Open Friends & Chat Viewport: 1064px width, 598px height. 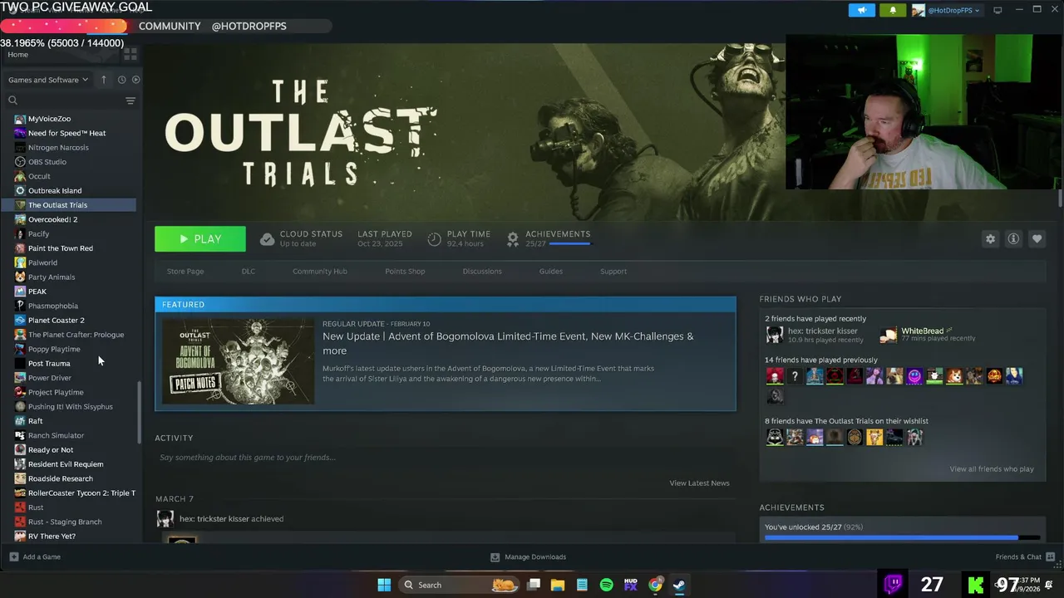pos(1025,557)
